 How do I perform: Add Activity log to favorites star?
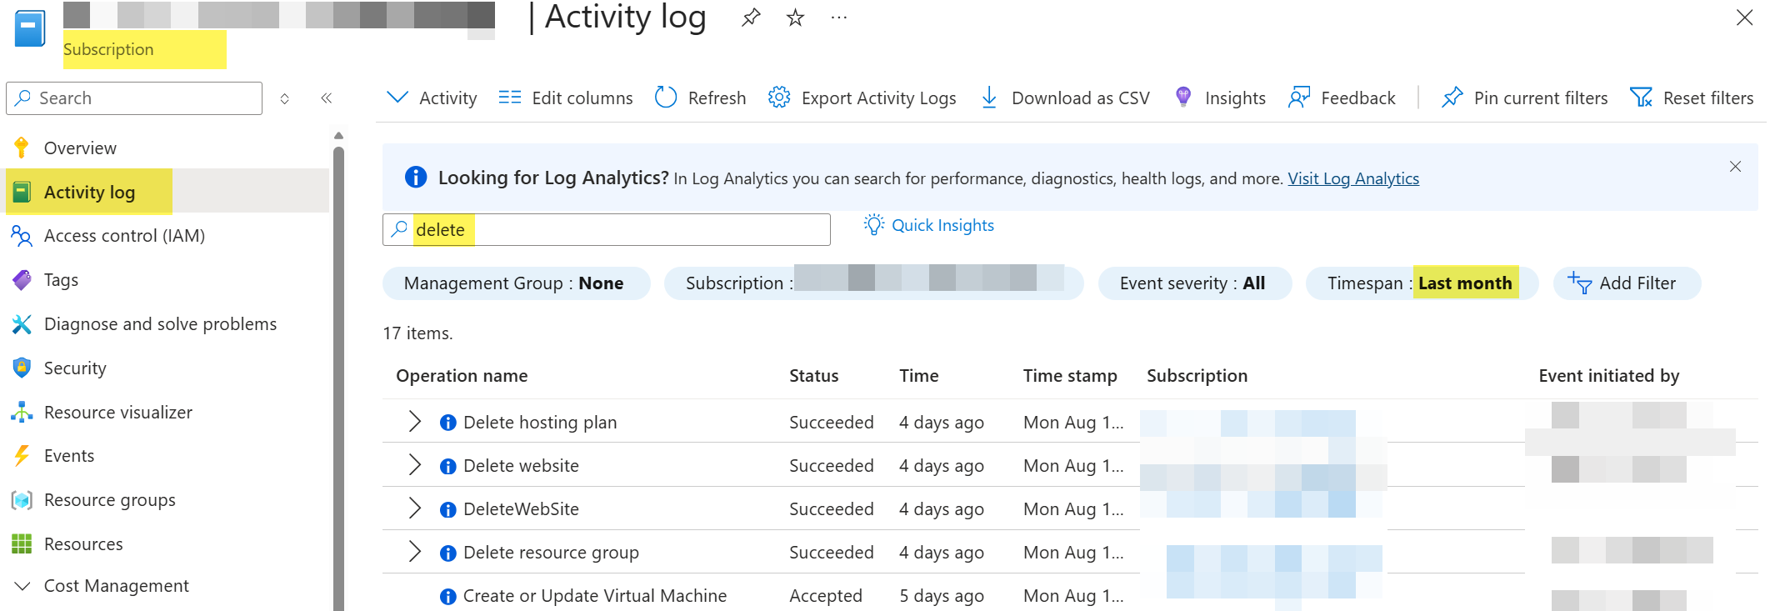pyautogui.click(x=796, y=18)
